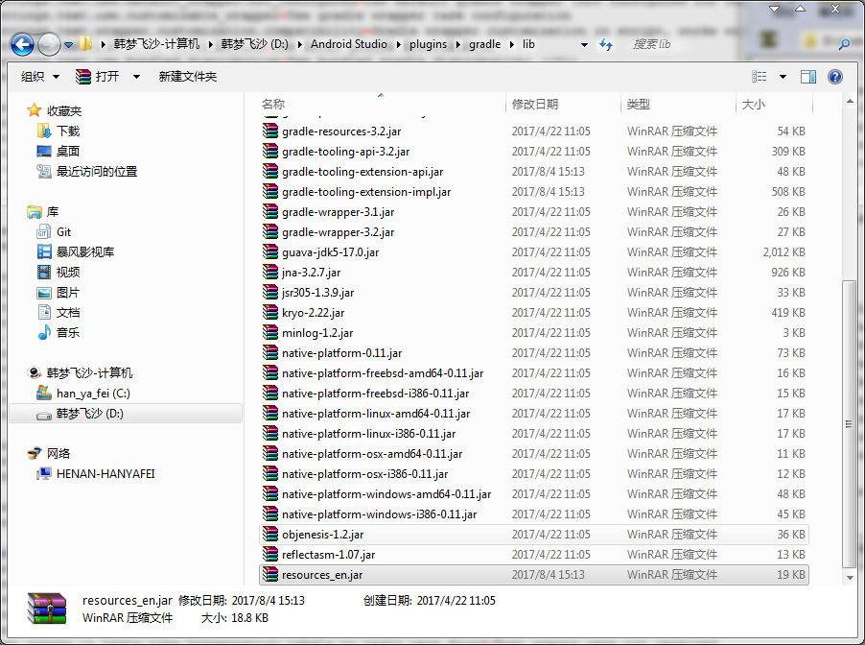
Task: Select the plugins breadcrumb
Action: [x=428, y=44]
